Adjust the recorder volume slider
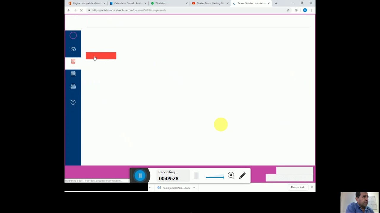The image size is (380, 213). coord(215,177)
